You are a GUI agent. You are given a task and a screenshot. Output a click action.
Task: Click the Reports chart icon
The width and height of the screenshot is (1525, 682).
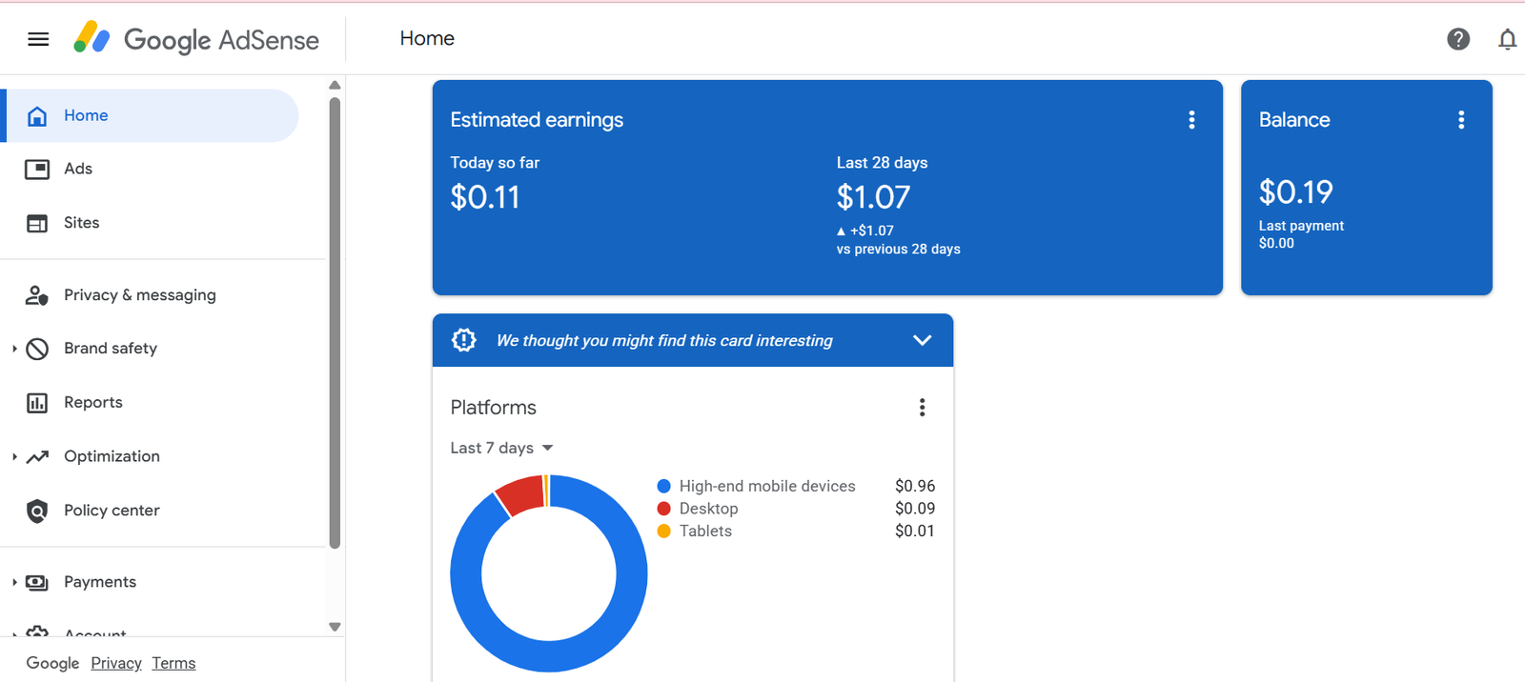(x=37, y=403)
